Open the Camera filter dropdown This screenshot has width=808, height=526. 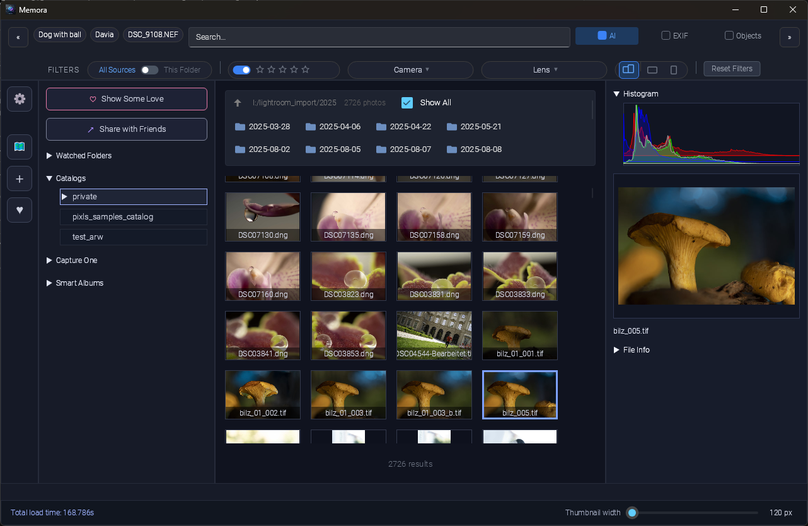410,69
